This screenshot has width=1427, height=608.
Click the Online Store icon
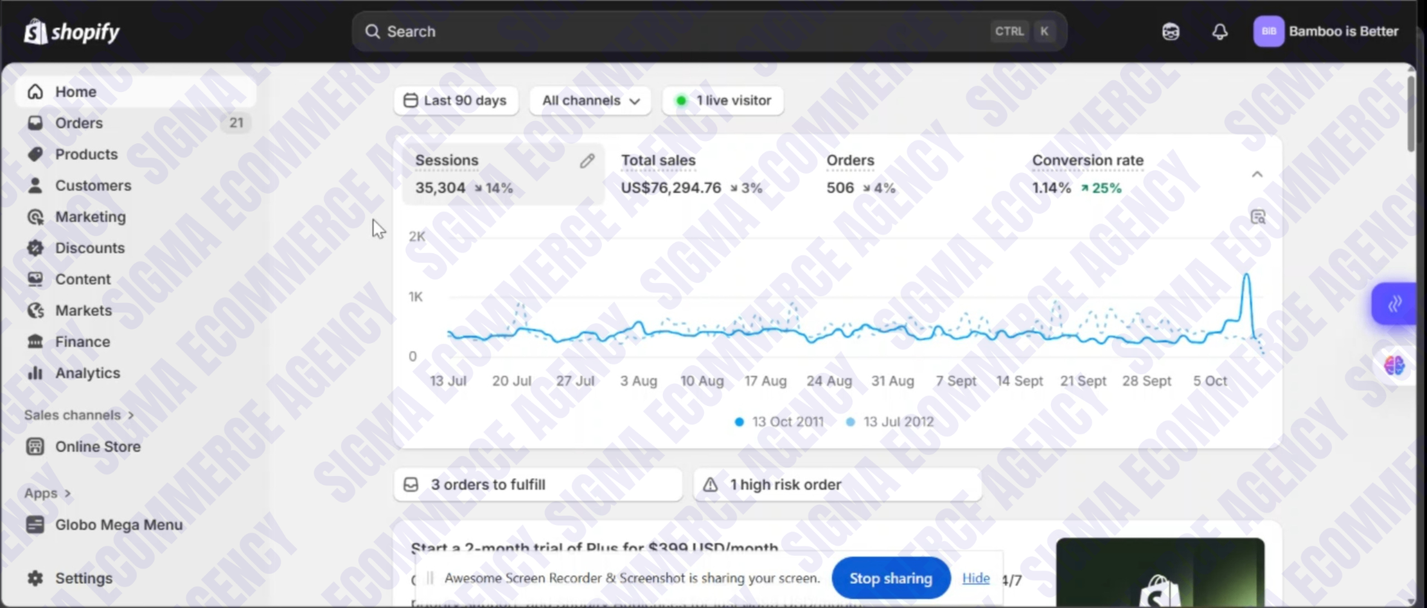(35, 446)
